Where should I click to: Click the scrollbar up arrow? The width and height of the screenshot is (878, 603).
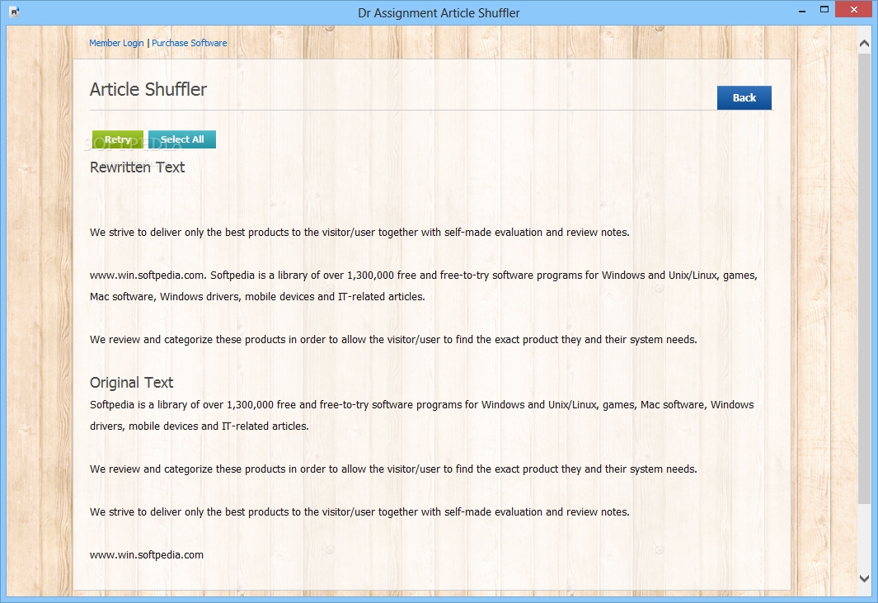pyautogui.click(x=864, y=43)
